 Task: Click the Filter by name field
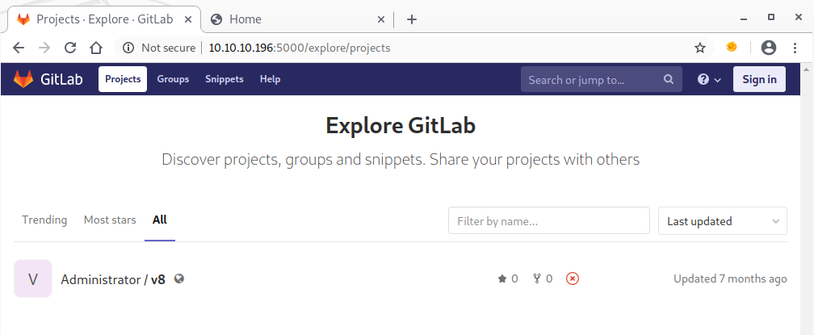549,221
